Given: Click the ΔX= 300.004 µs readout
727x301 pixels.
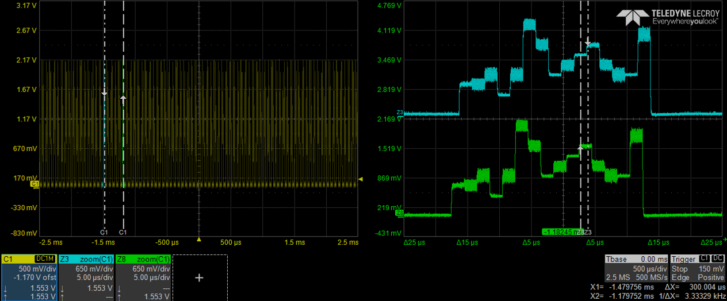Looking at the screenshot, I should pos(694,287).
